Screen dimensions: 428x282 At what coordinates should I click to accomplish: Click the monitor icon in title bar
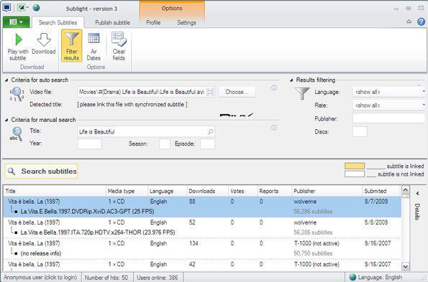coord(6,8)
